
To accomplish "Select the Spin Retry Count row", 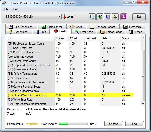I will pos(70,56).
